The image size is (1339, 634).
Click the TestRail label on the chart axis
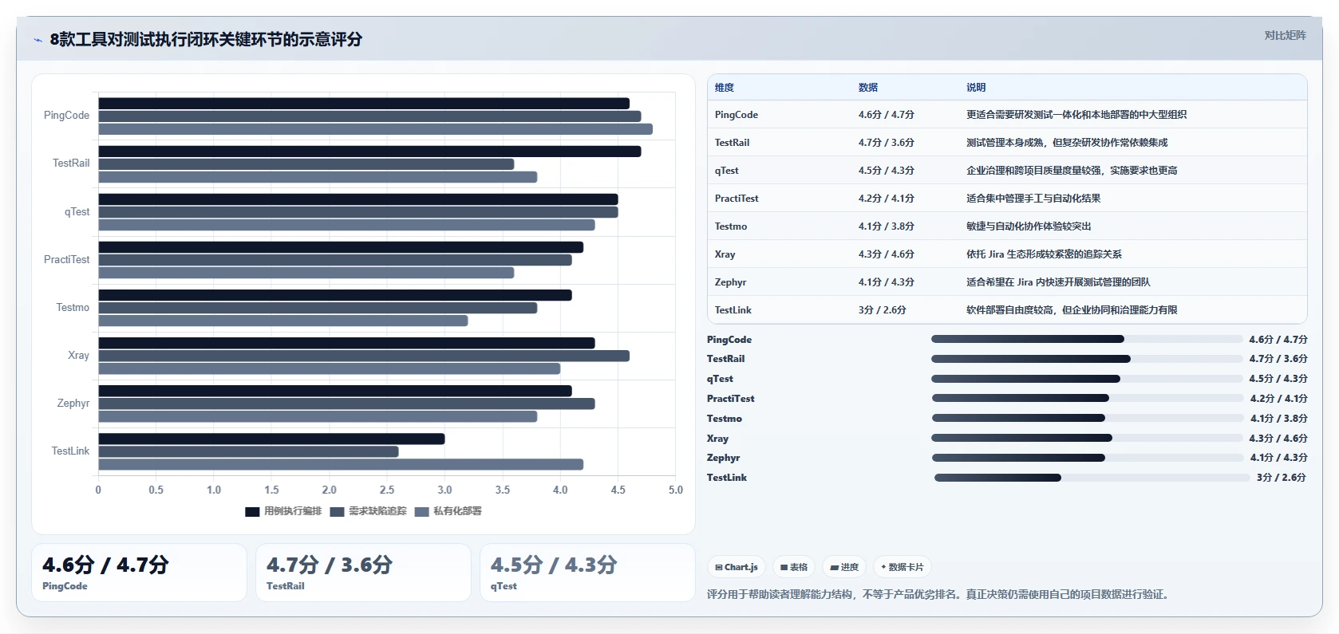[71, 163]
